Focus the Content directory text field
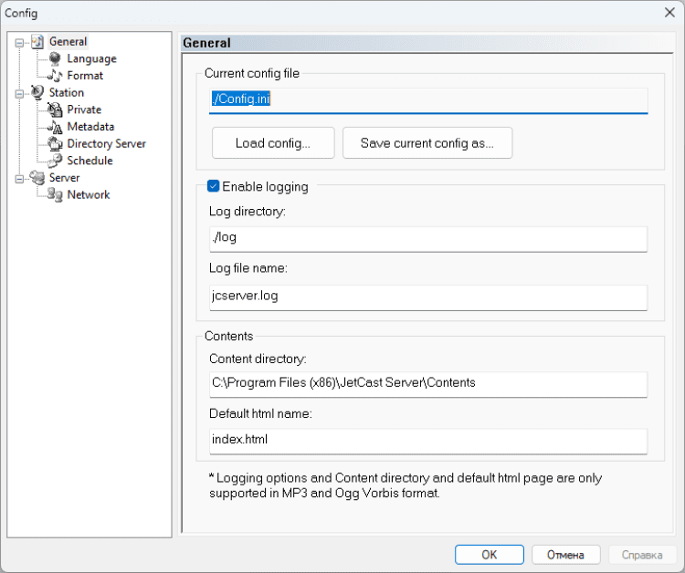 427,383
